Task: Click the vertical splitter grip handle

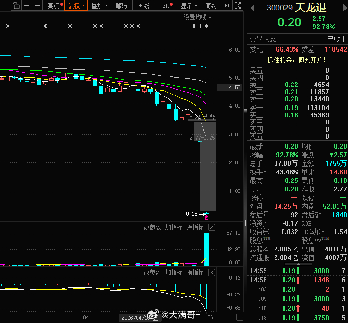Action: click(x=245, y=111)
